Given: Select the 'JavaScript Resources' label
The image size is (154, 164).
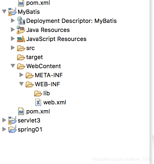Looking at the screenshot, I should [x=56, y=39].
